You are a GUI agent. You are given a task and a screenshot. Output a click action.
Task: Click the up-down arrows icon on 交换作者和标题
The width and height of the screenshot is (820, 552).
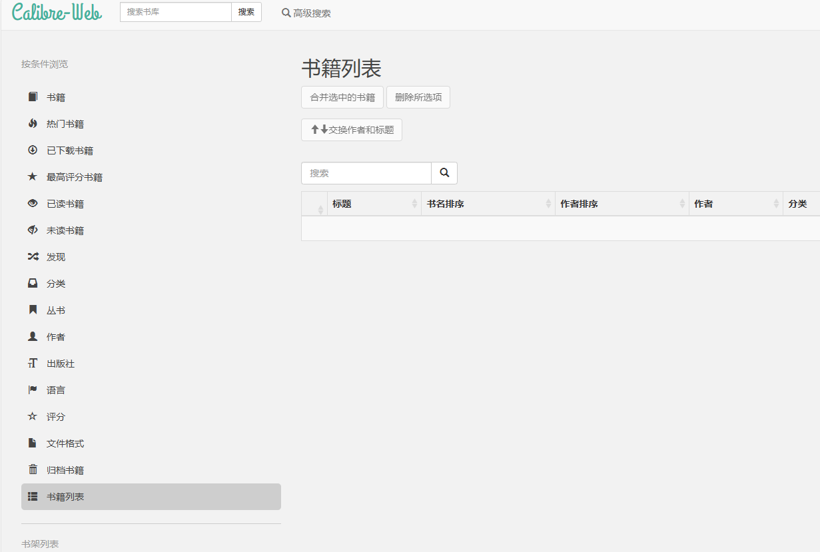(x=320, y=130)
